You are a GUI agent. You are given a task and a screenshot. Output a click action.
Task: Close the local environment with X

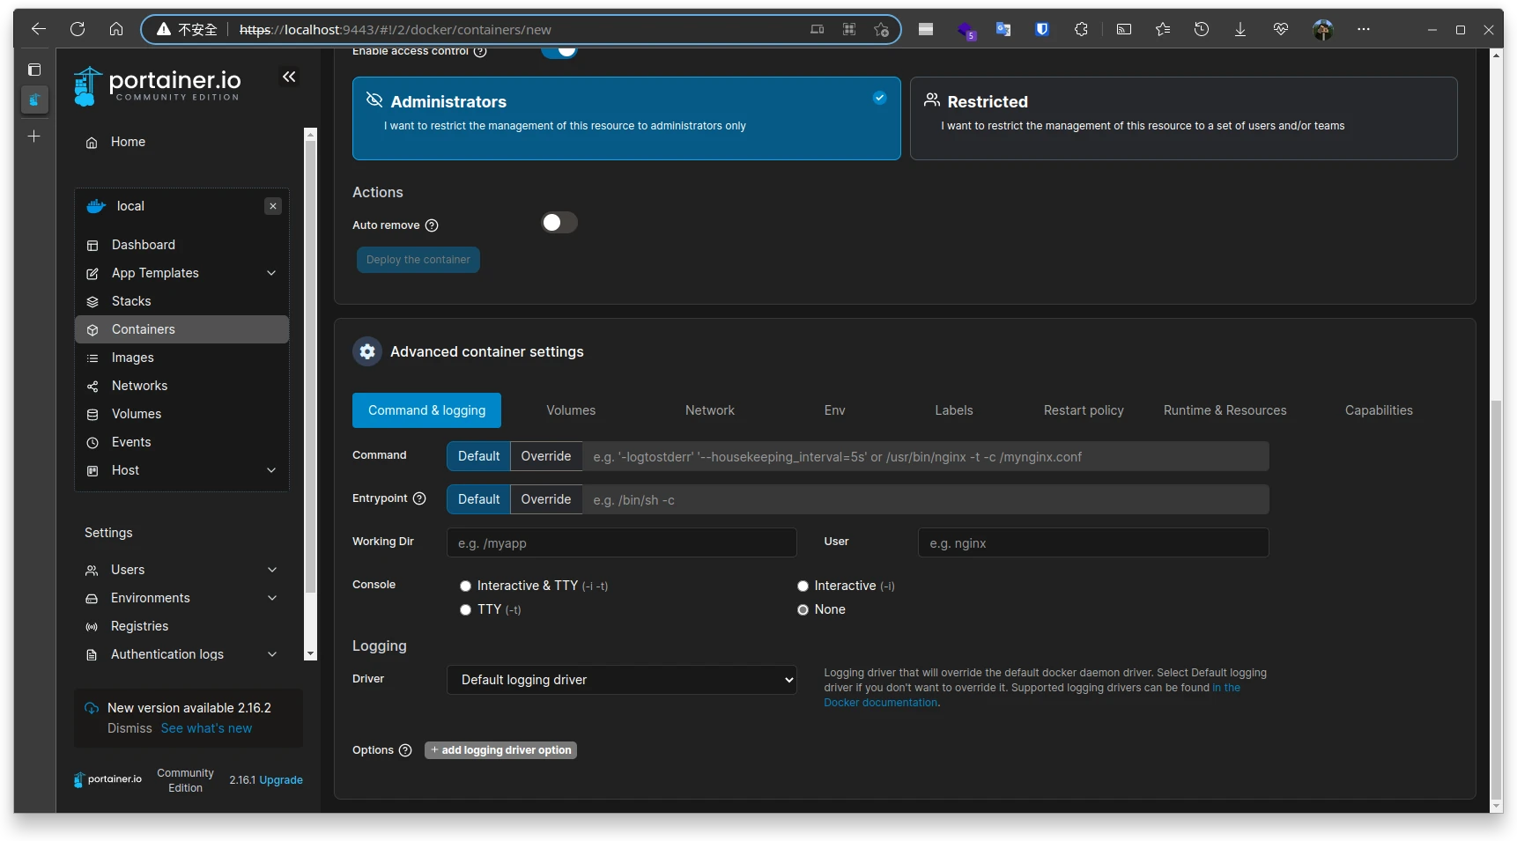[x=273, y=206]
